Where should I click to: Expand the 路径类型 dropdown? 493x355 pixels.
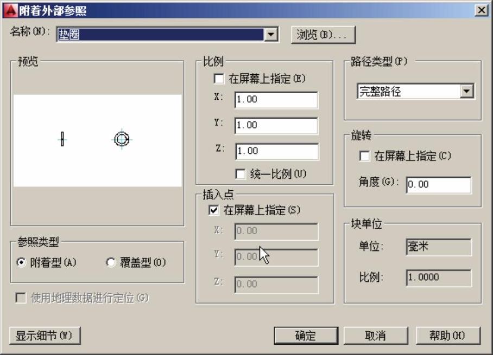tap(466, 92)
